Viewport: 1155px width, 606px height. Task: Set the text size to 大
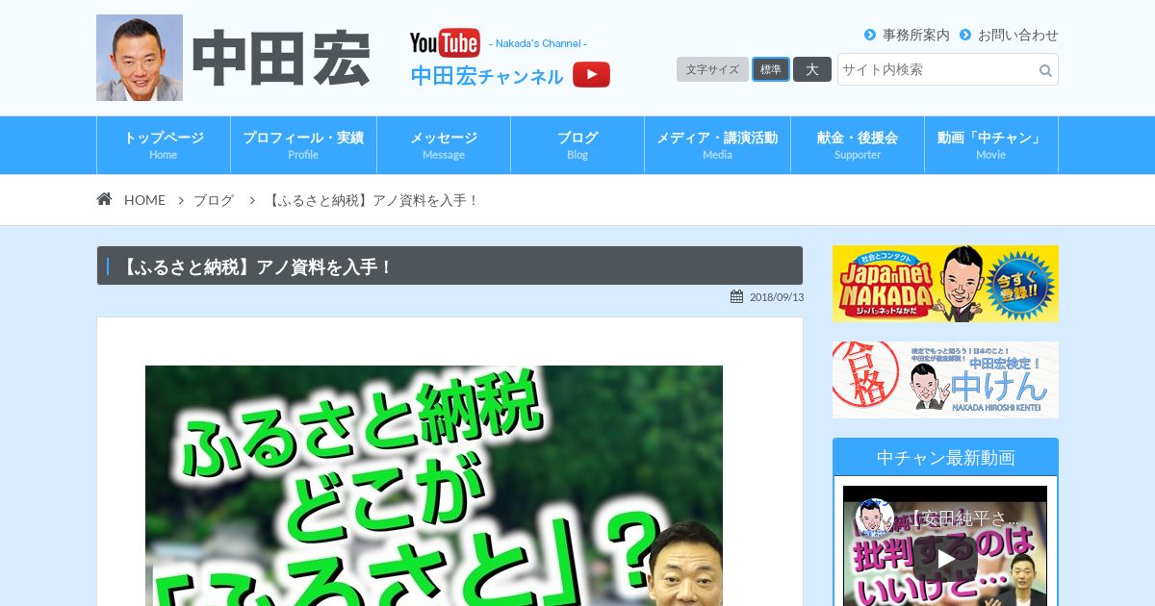[812, 69]
